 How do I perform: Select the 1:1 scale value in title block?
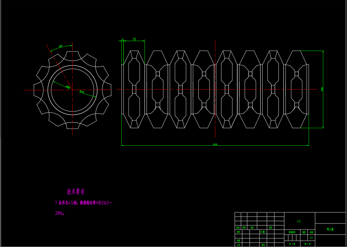(x=311, y=238)
